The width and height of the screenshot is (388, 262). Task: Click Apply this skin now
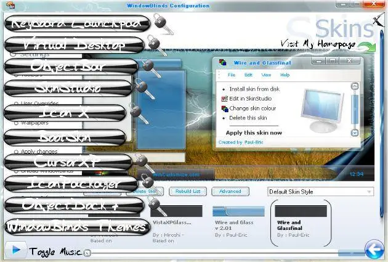point(254,133)
